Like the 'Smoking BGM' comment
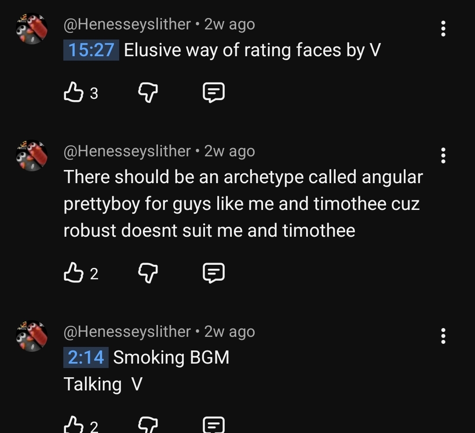This screenshot has width=475, height=433. [x=73, y=424]
